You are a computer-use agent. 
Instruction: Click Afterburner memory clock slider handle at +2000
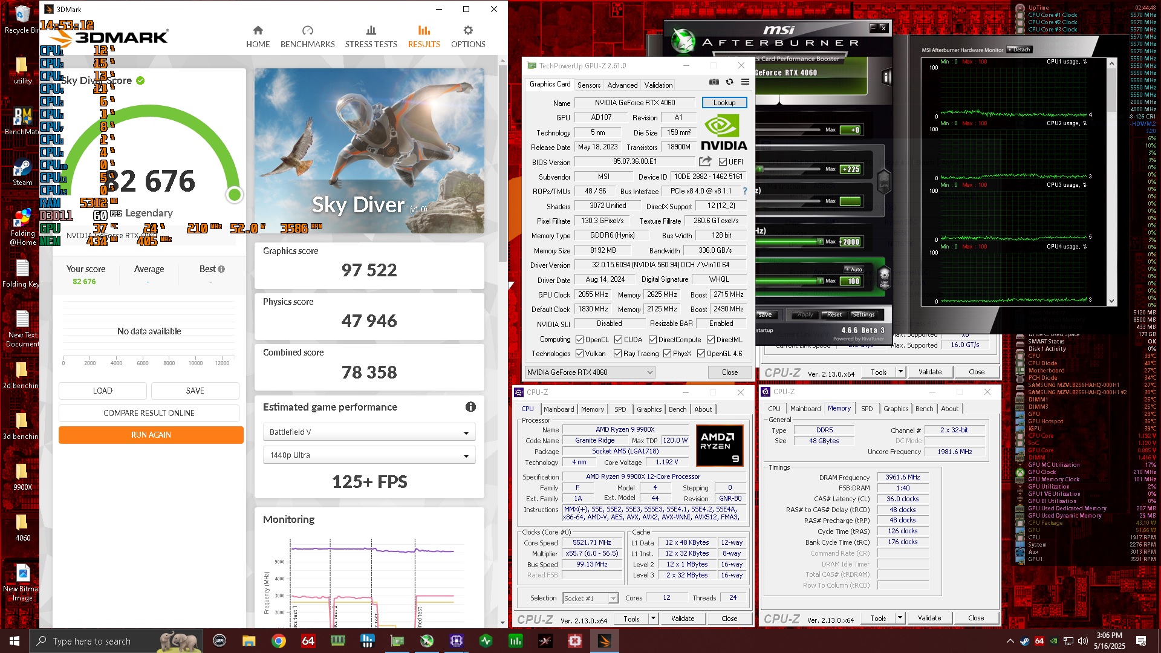820,241
